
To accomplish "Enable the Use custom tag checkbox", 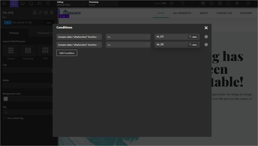I will [4, 118].
